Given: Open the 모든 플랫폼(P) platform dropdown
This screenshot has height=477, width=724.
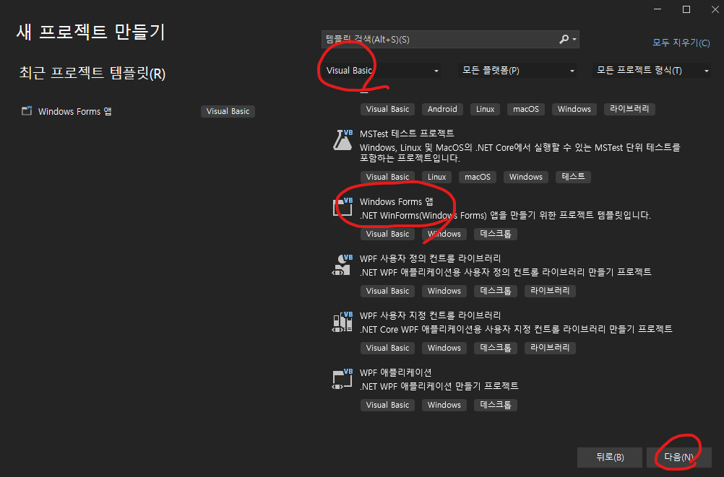Looking at the screenshot, I should [517, 71].
